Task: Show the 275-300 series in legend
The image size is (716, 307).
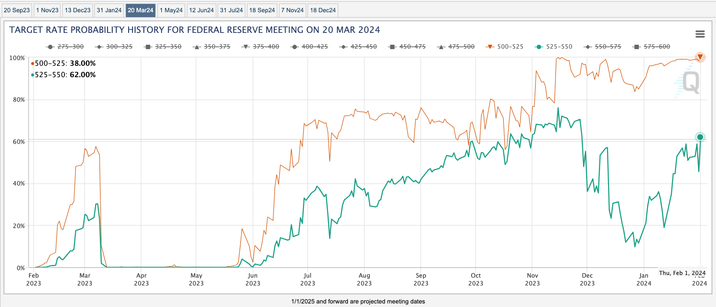Action: click(65, 46)
